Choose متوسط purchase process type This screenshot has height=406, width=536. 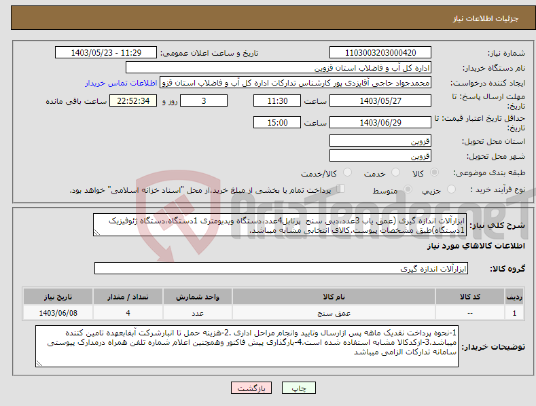click(x=408, y=189)
